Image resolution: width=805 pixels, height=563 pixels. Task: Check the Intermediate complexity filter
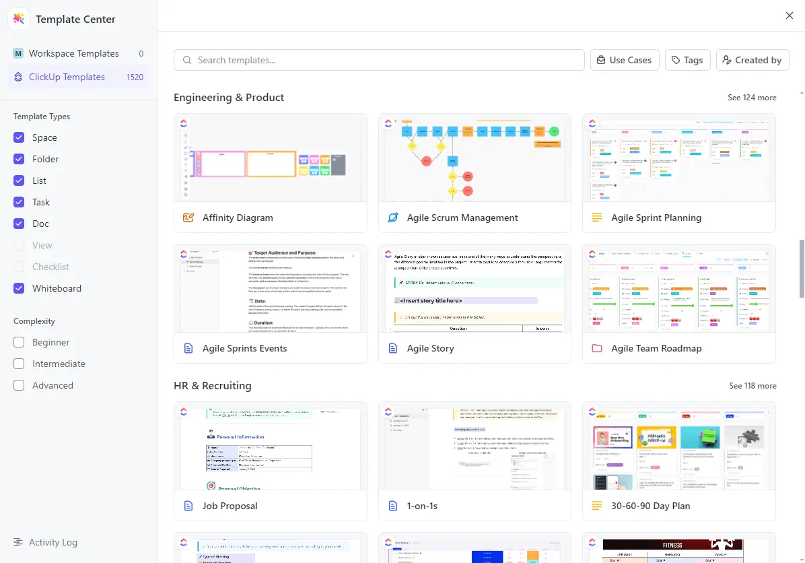(19, 364)
